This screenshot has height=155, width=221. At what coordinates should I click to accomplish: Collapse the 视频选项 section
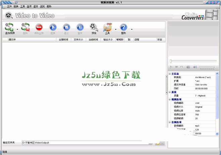click(170, 100)
